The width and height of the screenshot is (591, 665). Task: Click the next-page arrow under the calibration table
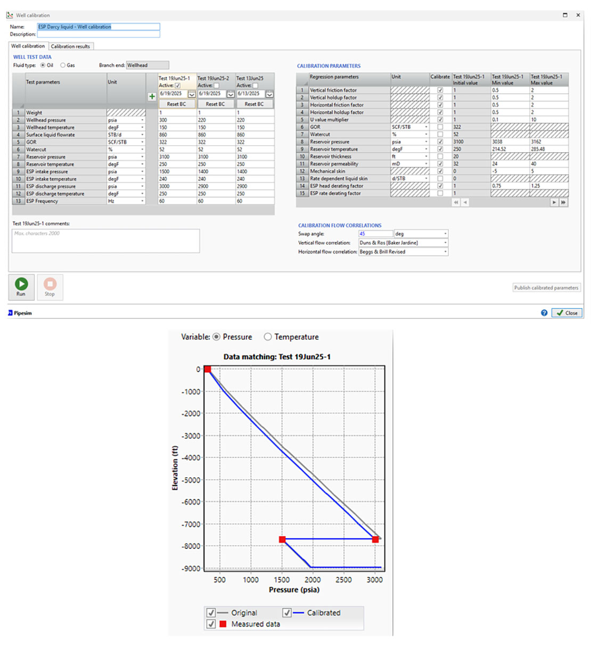pos(554,202)
